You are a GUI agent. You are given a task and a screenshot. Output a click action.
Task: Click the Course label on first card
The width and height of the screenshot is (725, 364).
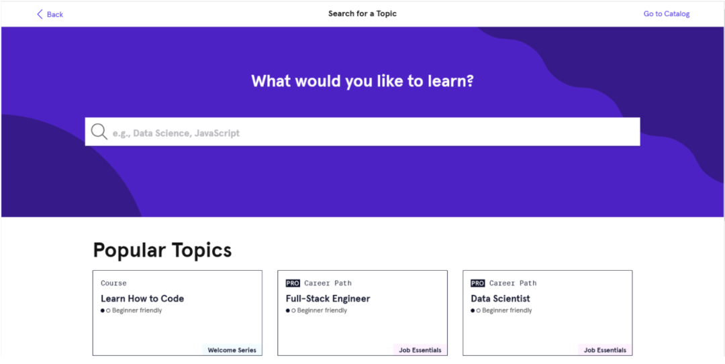[x=113, y=284]
